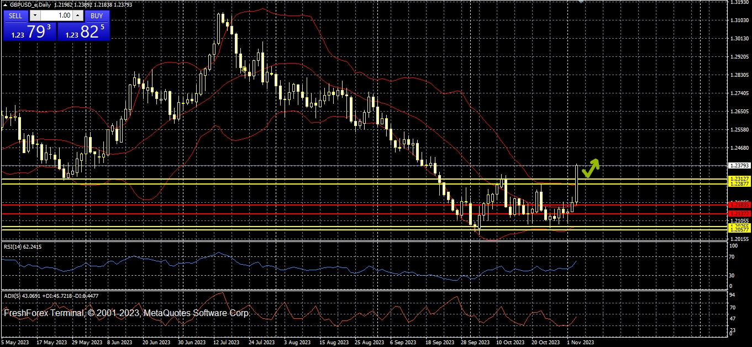Image resolution: width=752 pixels, height=347 pixels.
Task: Click the SELL button
Action: pos(15,16)
